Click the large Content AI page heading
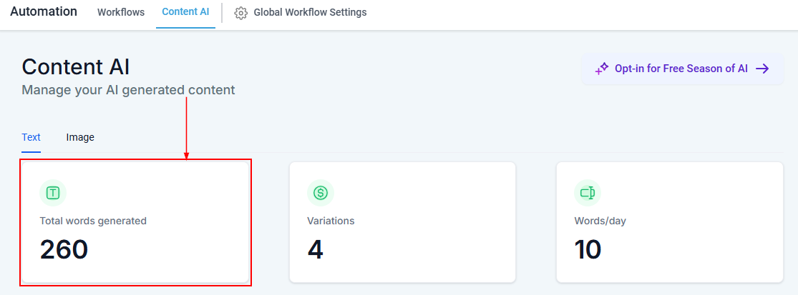 pos(76,66)
